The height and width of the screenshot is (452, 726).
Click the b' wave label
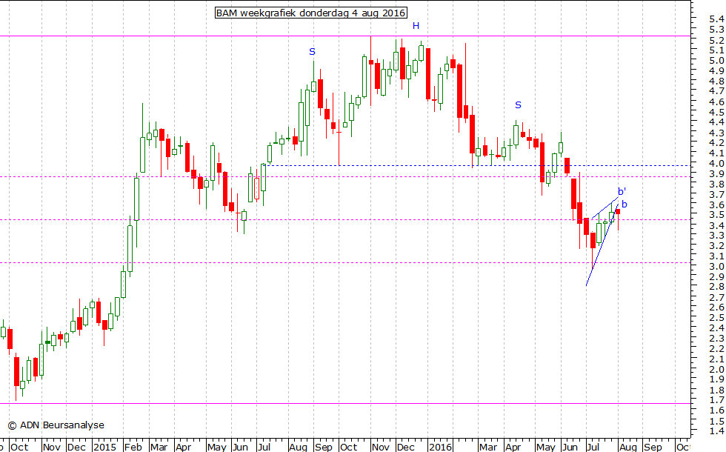click(622, 191)
